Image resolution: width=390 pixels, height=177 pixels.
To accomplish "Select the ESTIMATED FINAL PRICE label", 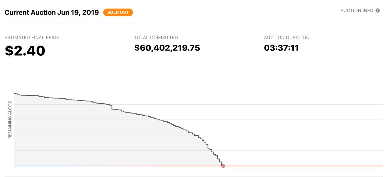I will coord(32,38).
